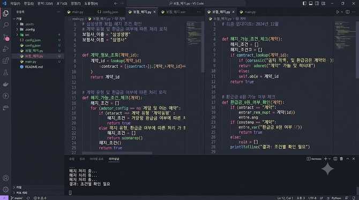Viewport: 359px width, 200px height.
Task: Open the Explorer view in activity bar
Action: pyautogui.click(x=6, y=13)
